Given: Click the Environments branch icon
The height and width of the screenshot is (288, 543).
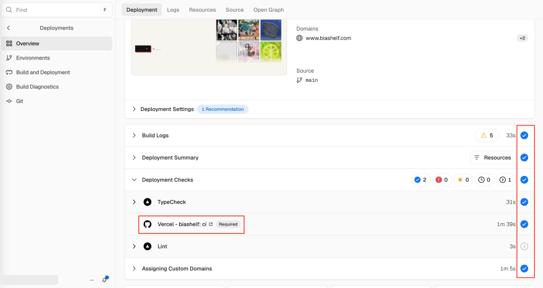Looking at the screenshot, I should click(9, 58).
